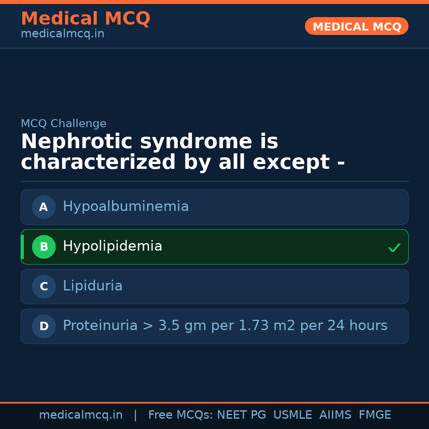
Task: Open the medicalmcq.in link in the footer
Action: [x=81, y=415]
